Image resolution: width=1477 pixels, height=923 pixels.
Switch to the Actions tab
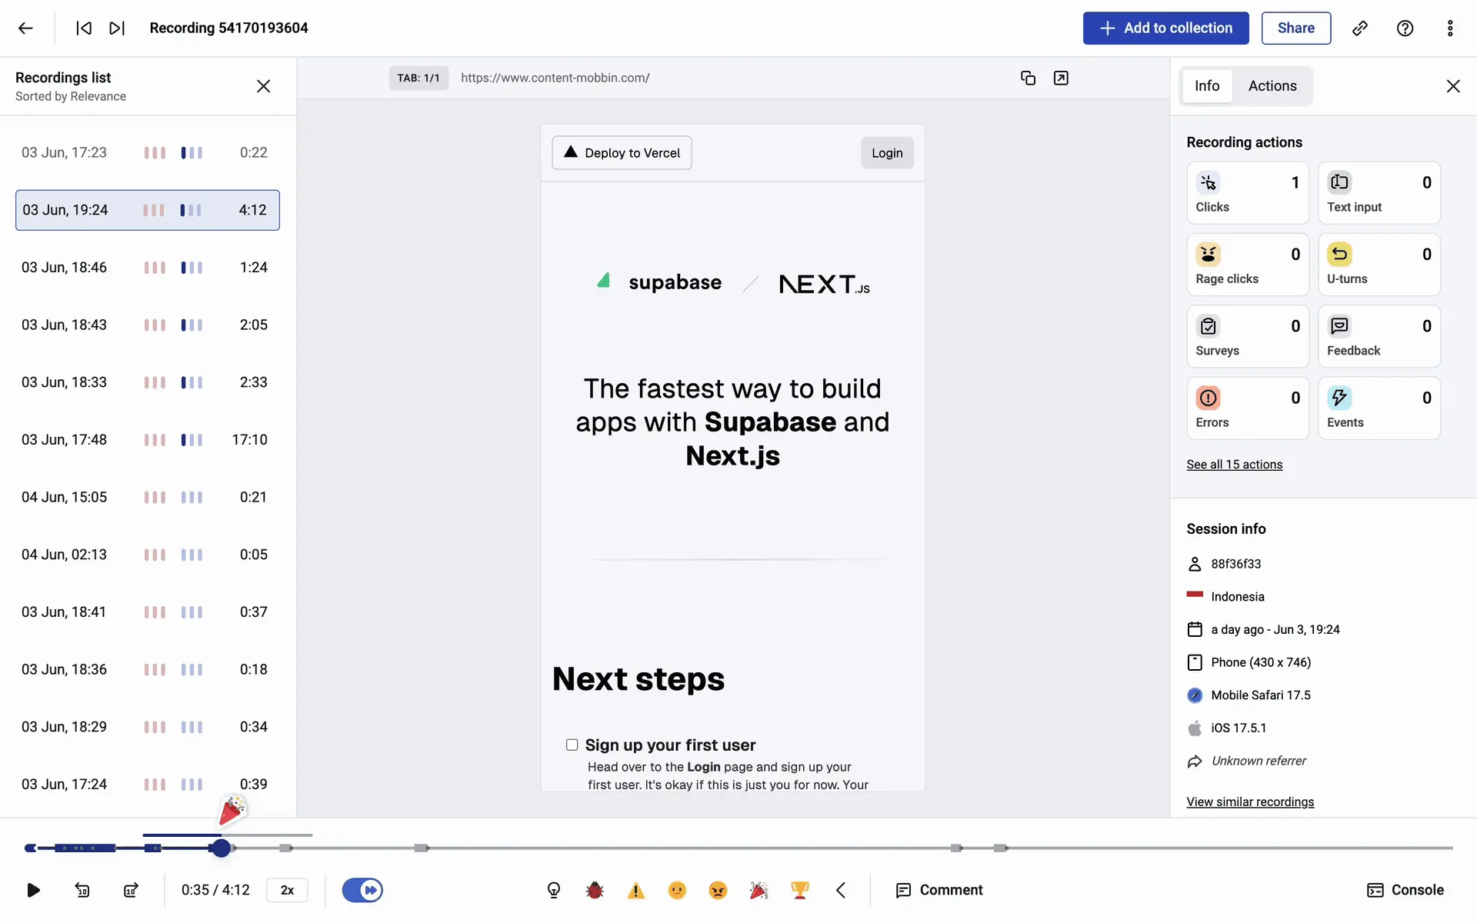pyautogui.click(x=1272, y=86)
